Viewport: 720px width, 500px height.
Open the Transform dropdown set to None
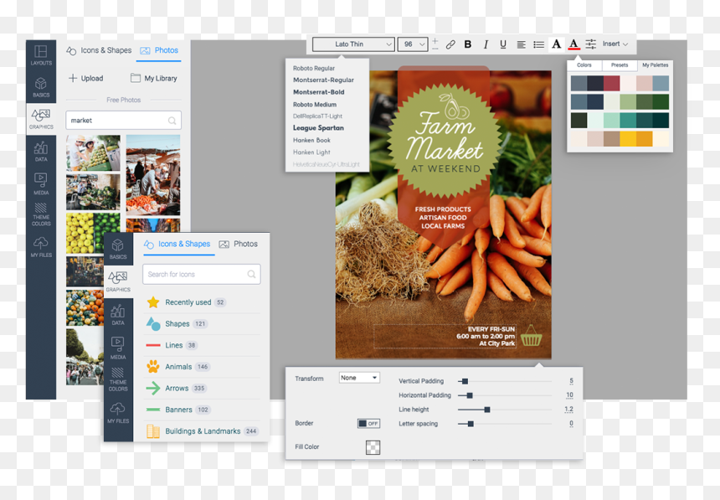click(359, 378)
